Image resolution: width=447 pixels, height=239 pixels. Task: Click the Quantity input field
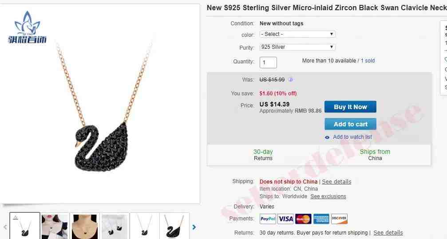268,63
